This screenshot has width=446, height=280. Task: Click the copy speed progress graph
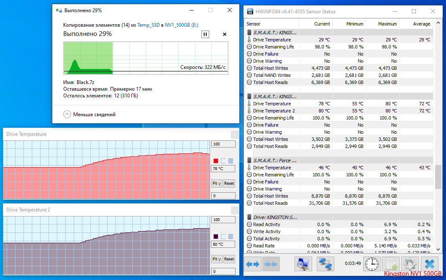pyautogui.click(x=146, y=58)
